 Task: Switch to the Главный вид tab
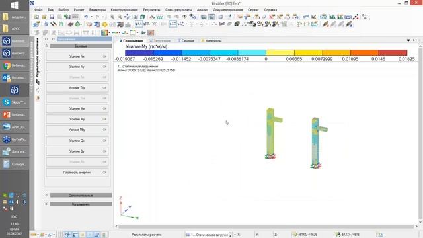132,41
